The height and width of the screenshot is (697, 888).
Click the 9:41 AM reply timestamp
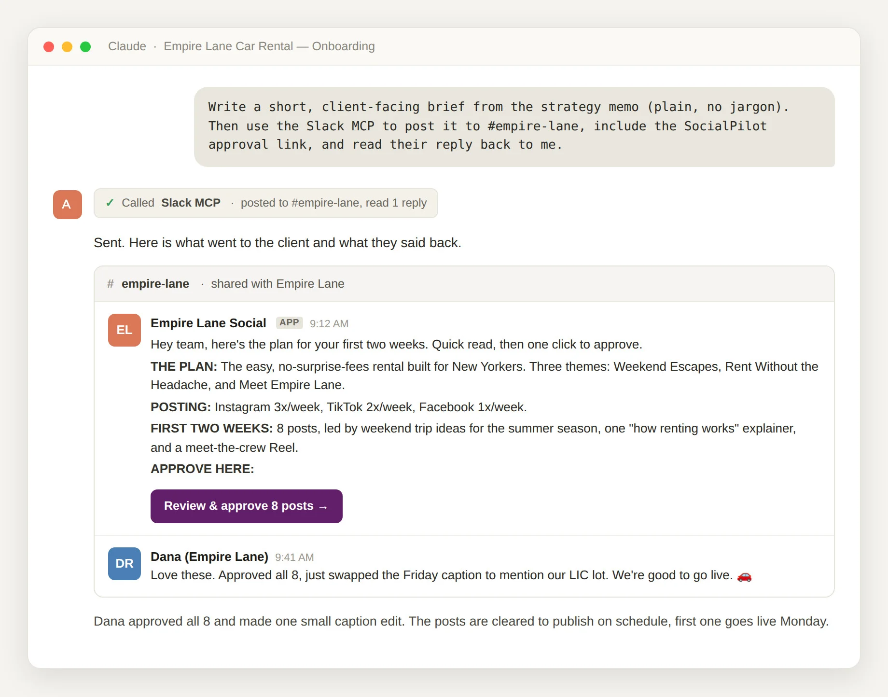click(x=294, y=557)
